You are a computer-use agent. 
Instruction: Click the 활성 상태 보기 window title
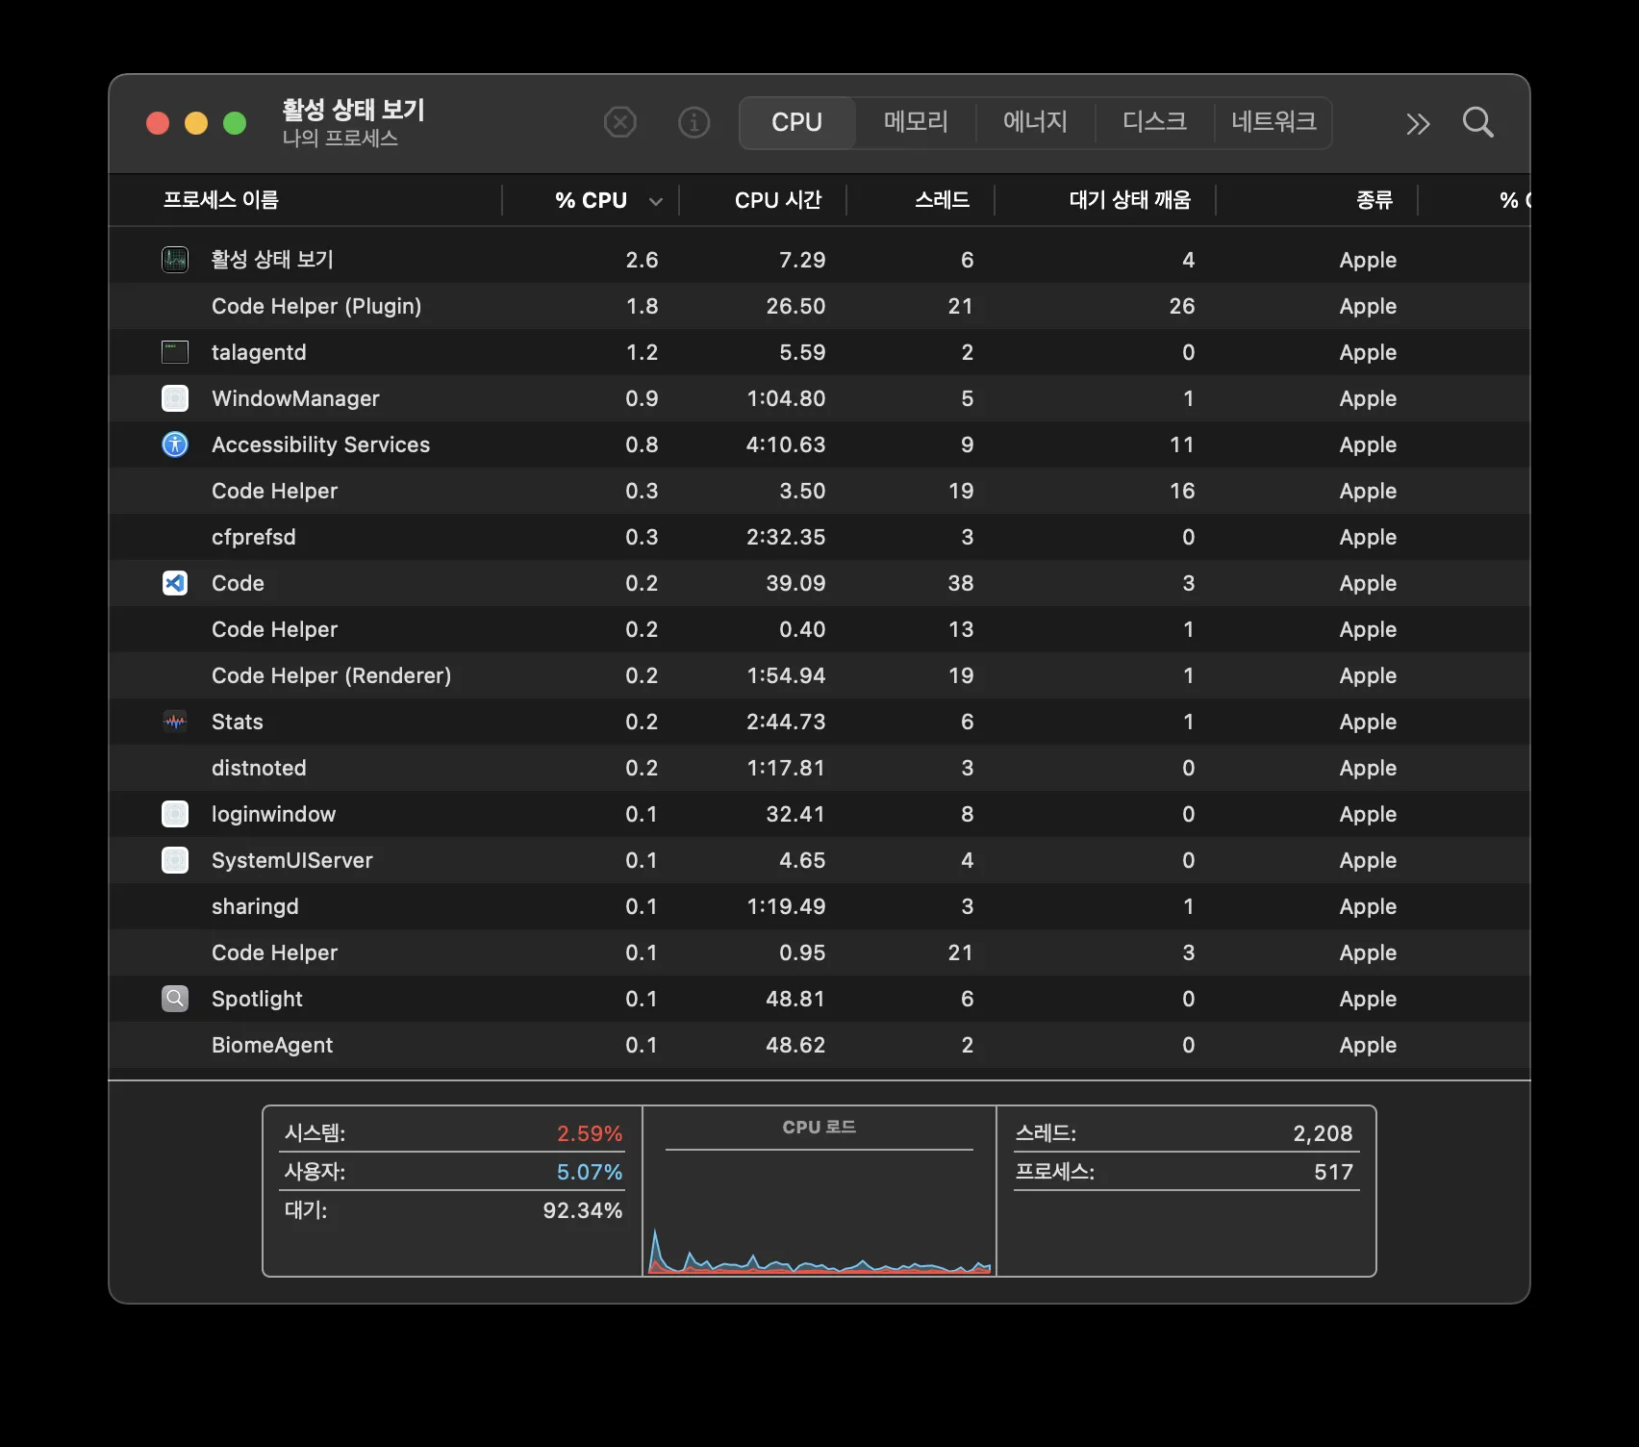coord(353,110)
